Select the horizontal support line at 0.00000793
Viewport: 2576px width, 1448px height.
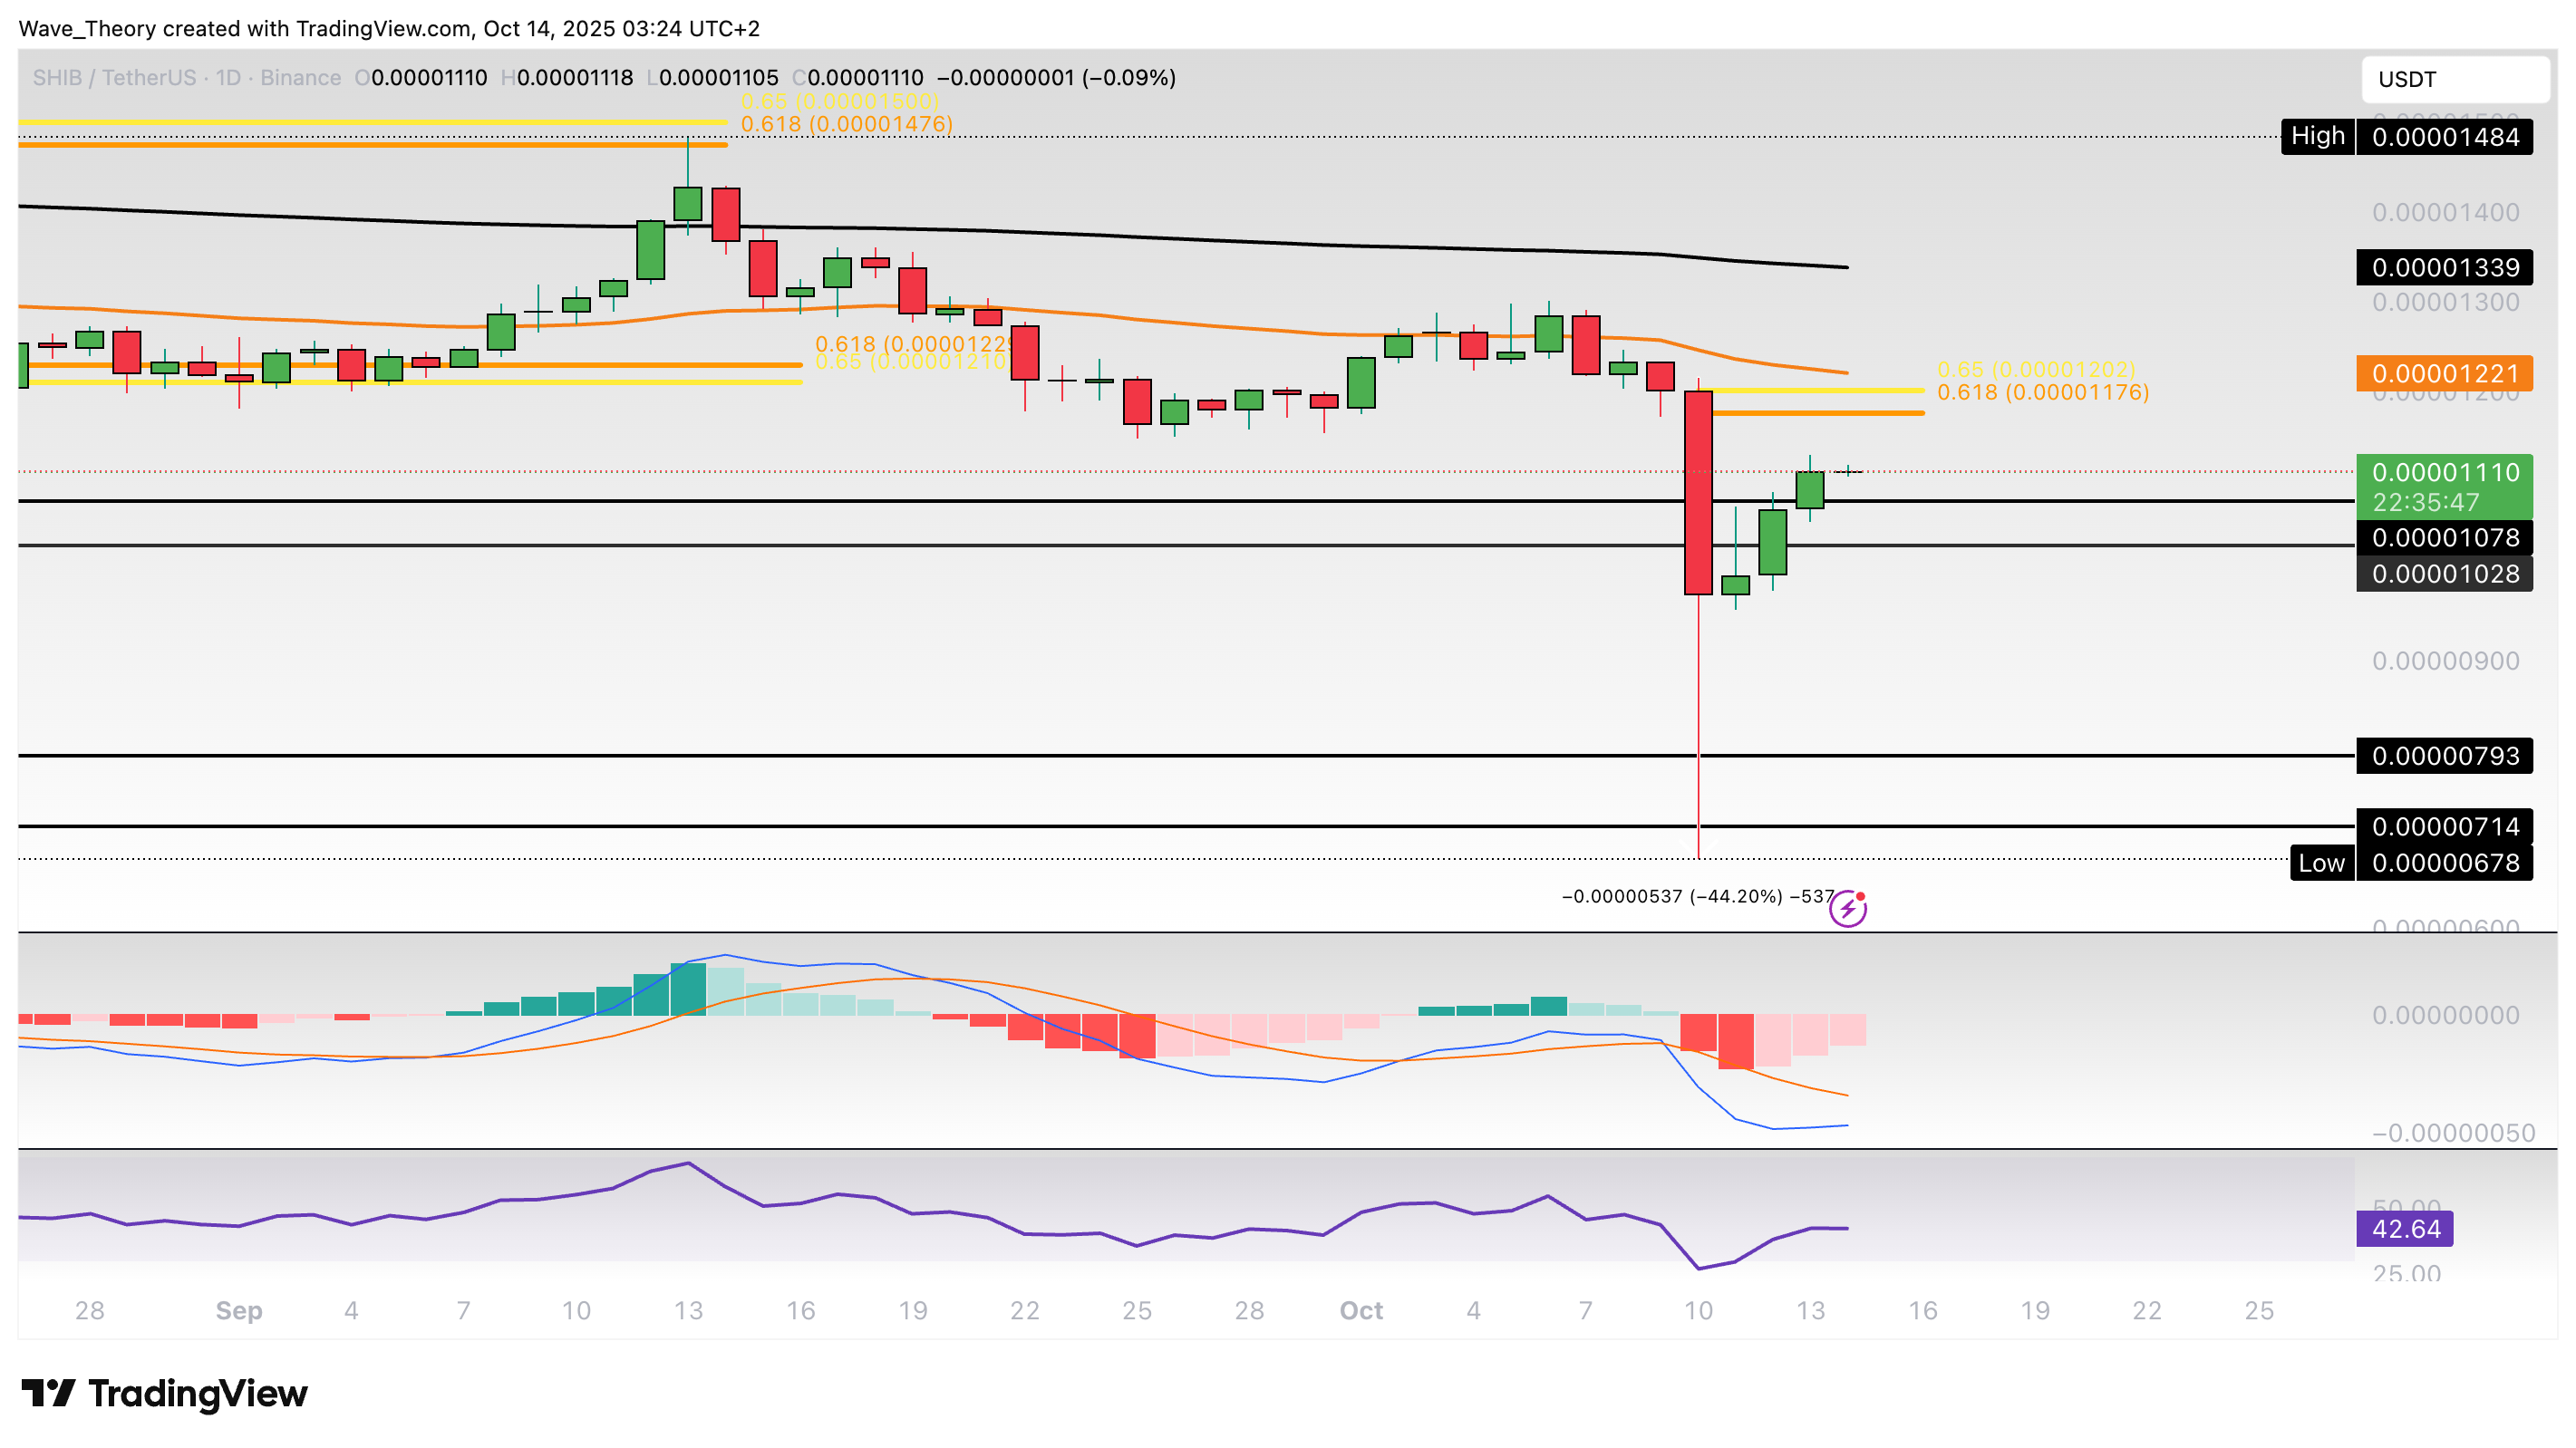click(x=1000, y=756)
